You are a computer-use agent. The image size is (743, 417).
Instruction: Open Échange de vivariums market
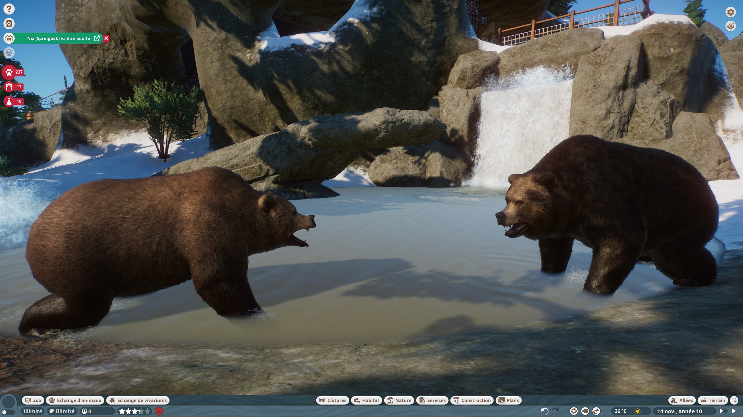coord(138,400)
